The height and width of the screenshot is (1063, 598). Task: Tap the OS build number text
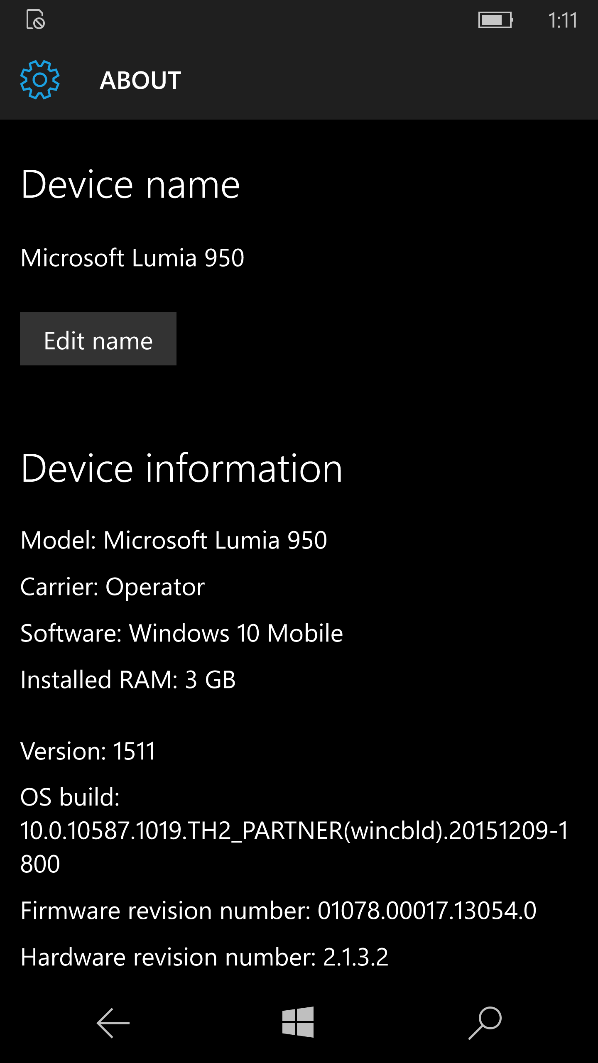294,831
